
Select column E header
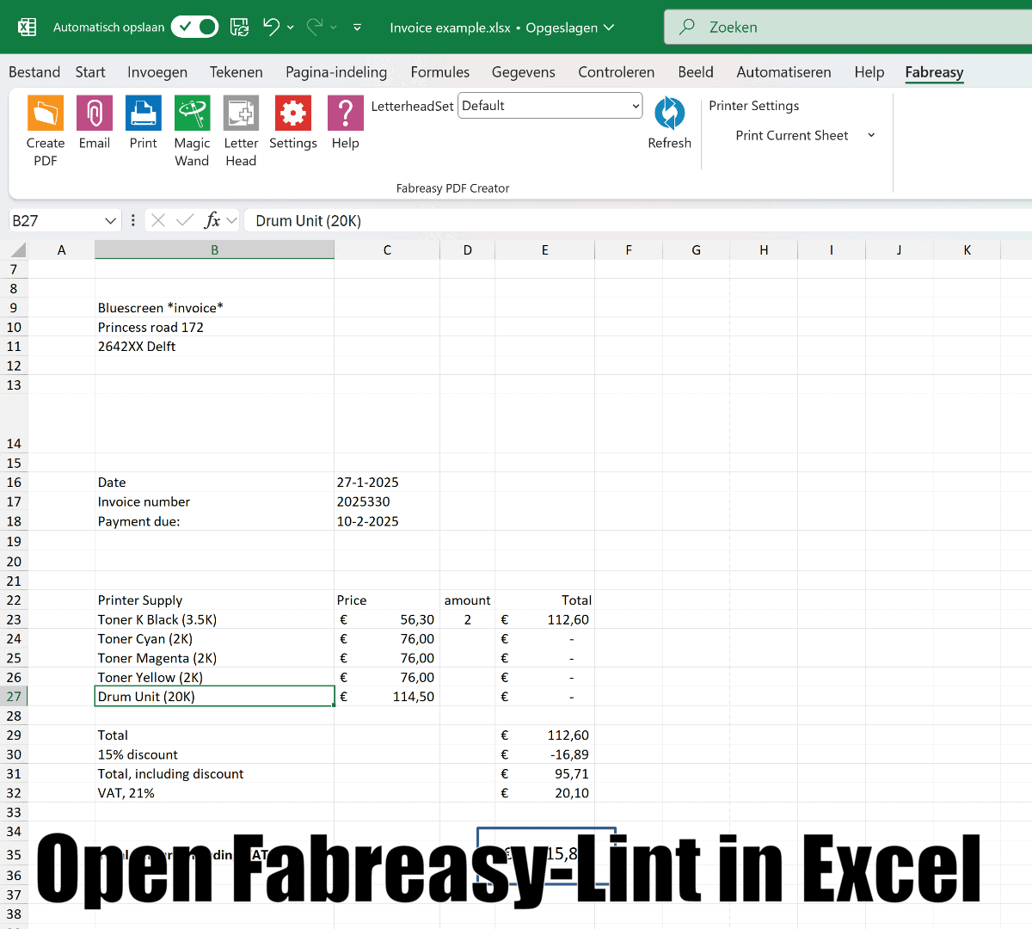click(x=545, y=250)
